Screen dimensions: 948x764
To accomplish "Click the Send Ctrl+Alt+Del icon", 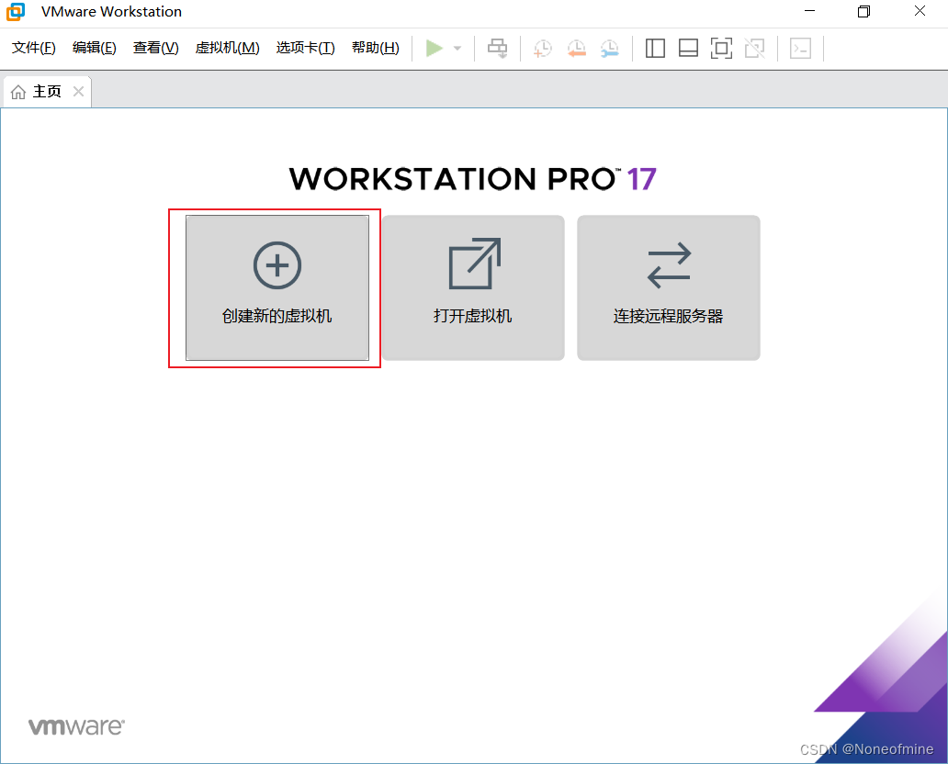I will coord(497,48).
